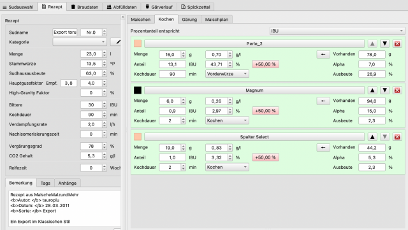The height and width of the screenshot is (230, 408).
Task: Adjust the Bittere IBU stepper
Action: 105,105
